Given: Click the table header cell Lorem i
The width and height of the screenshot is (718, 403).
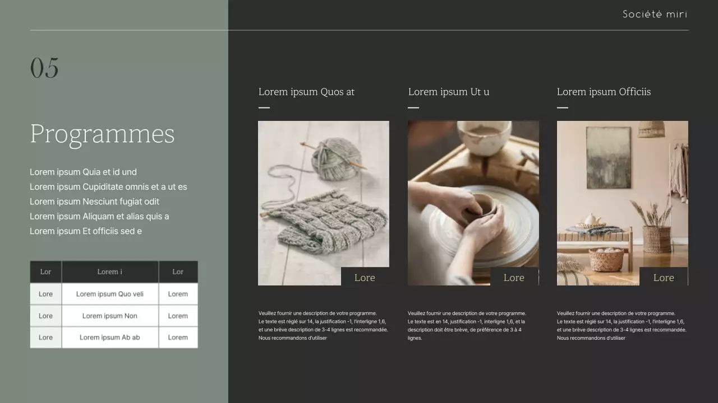Looking at the screenshot, I should click(110, 272).
